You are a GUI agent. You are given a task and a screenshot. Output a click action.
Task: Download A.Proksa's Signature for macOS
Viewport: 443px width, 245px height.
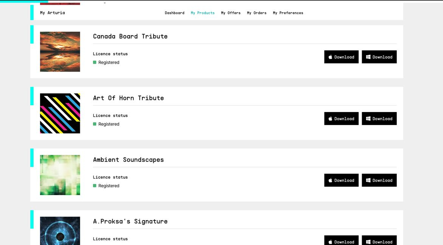(x=341, y=241)
